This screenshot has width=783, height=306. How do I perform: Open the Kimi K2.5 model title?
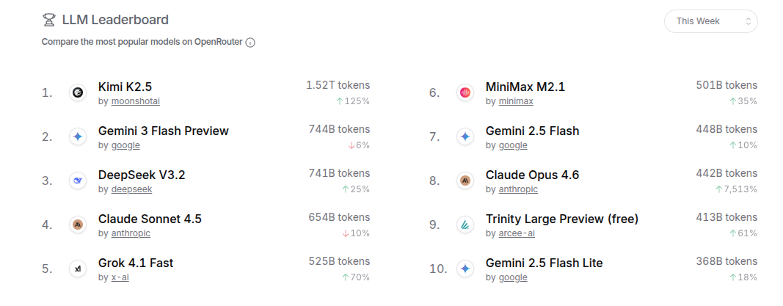[125, 87]
